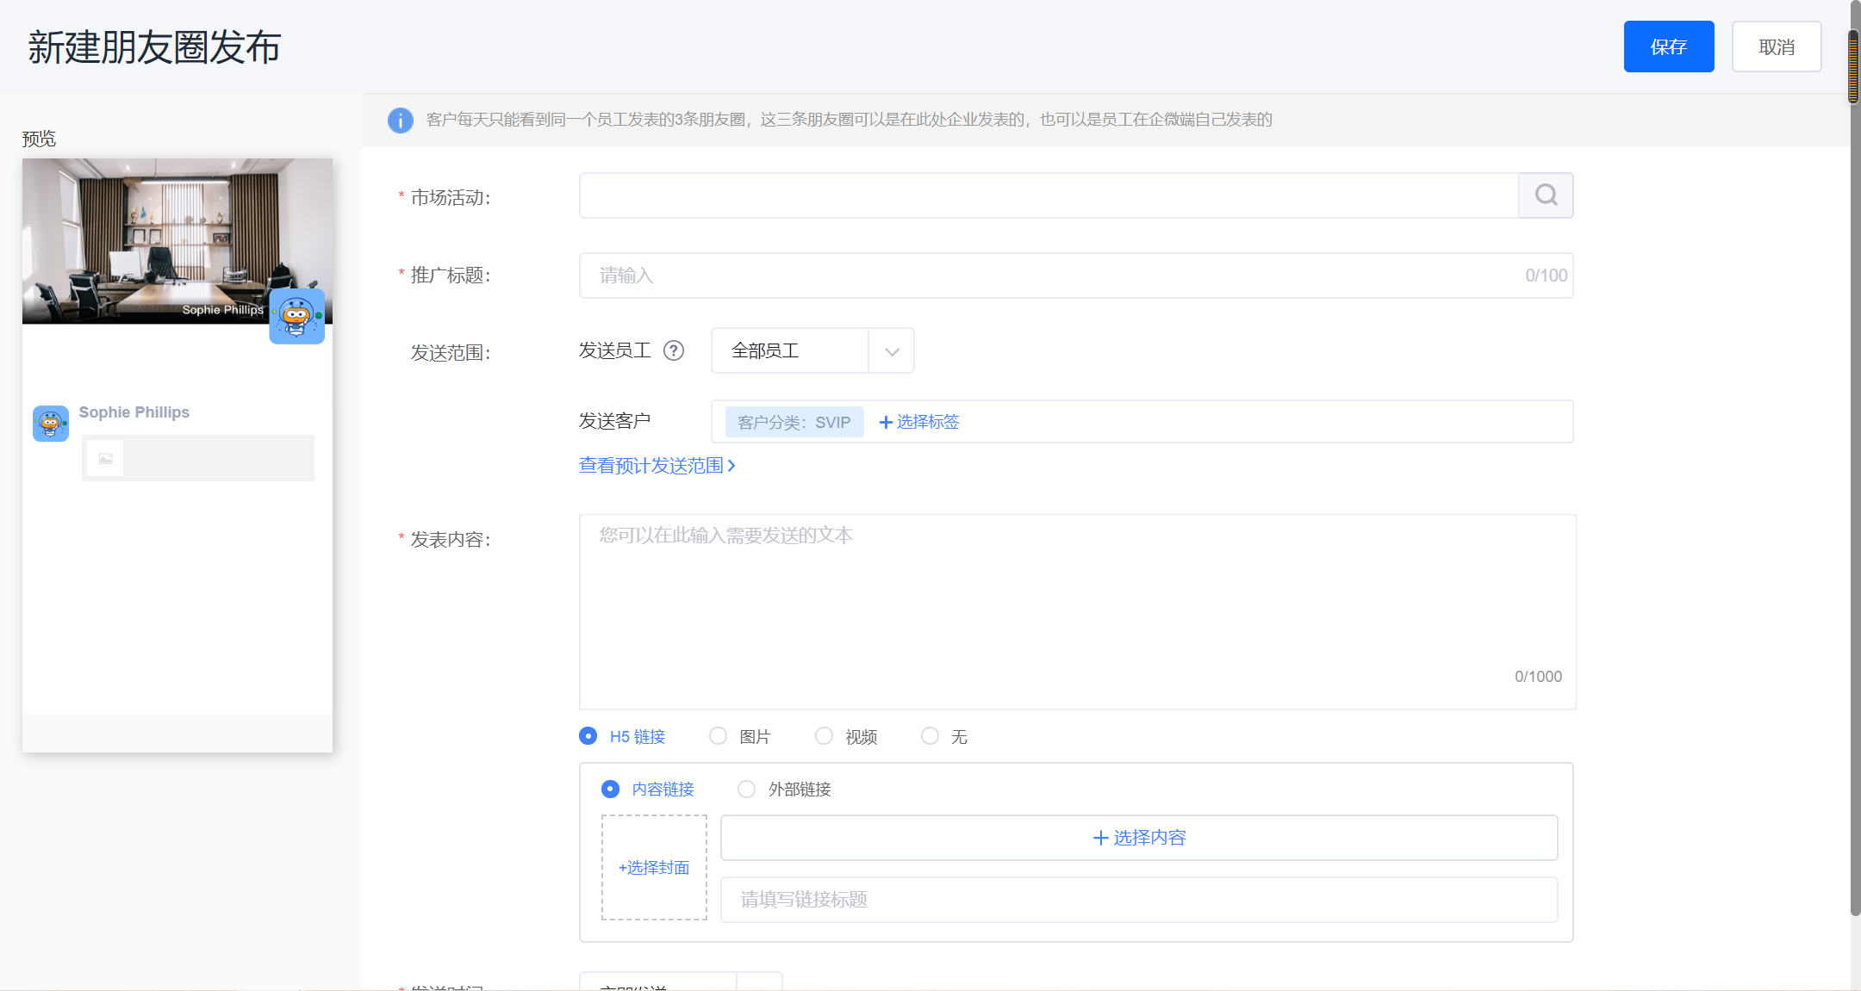This screenshot has width=1861, height=991.
Task: Click the blue info icon in the notice bar
Action: (x=401, y=120)
